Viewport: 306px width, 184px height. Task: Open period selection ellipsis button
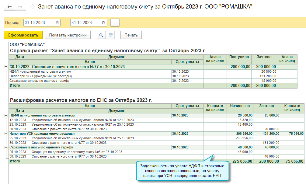(x=115, y=23)
